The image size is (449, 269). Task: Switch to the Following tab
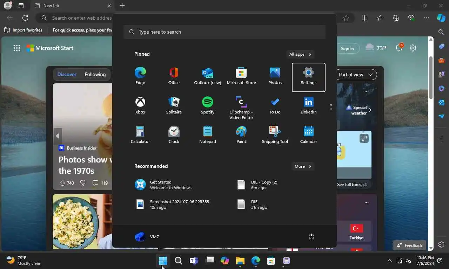pyautogui.click(x=95, y=74)
